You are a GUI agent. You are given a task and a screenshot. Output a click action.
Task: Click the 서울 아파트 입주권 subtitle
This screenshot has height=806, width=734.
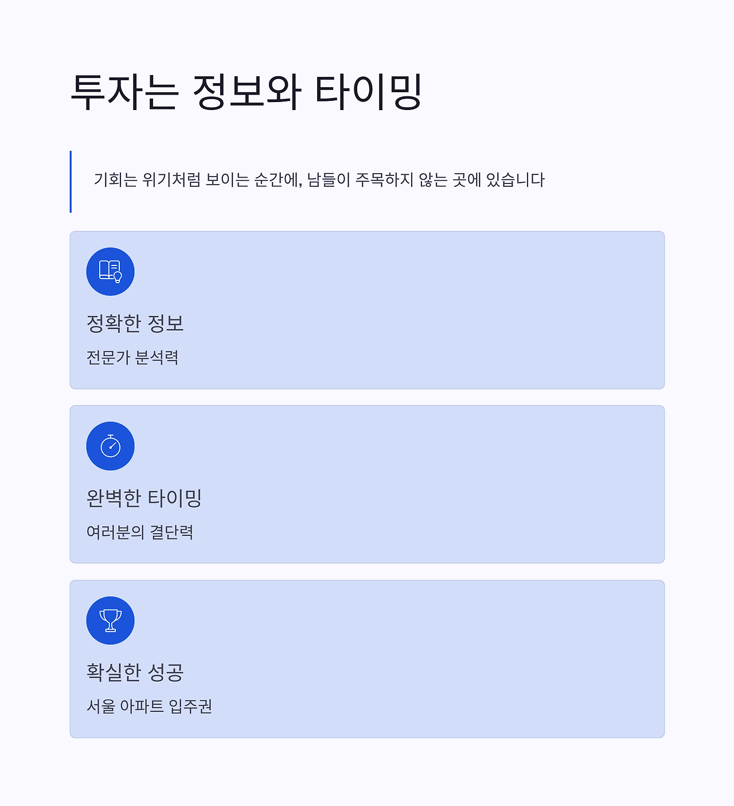coord(149,706)
